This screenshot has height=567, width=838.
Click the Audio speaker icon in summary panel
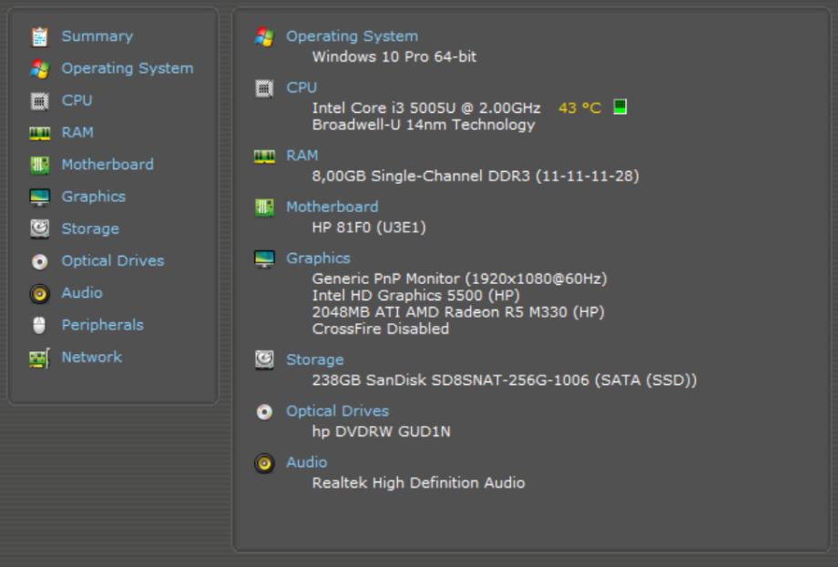pos(264,463)
